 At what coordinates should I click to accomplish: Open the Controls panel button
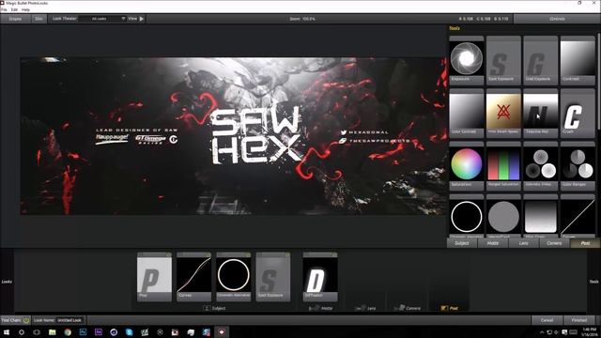click(557, 19)
